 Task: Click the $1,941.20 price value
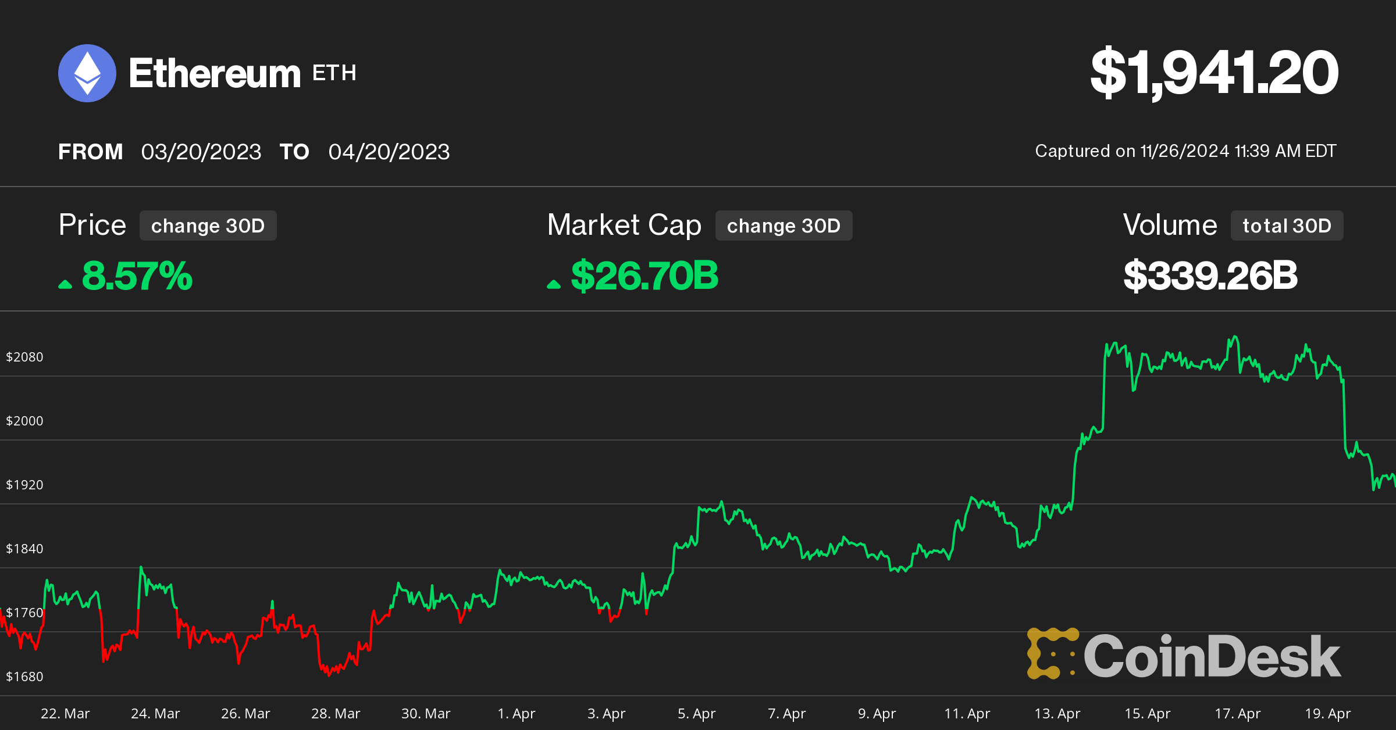pos(1215,73)
